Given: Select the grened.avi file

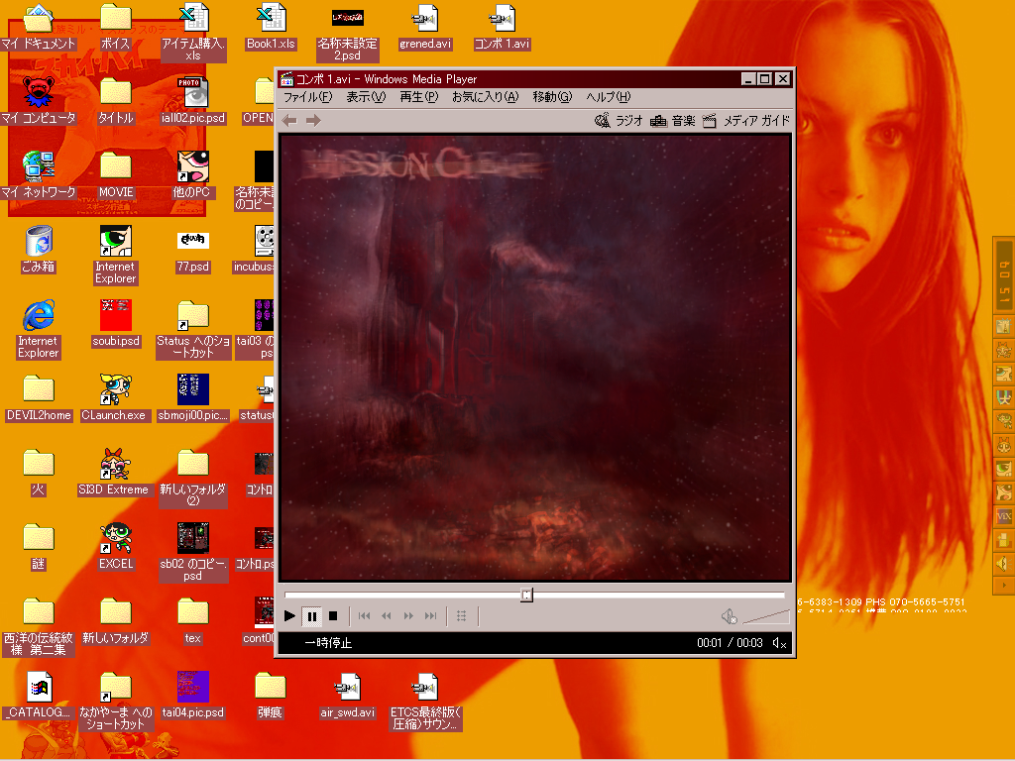Looking at the screenshot, I should coord(424,28).
